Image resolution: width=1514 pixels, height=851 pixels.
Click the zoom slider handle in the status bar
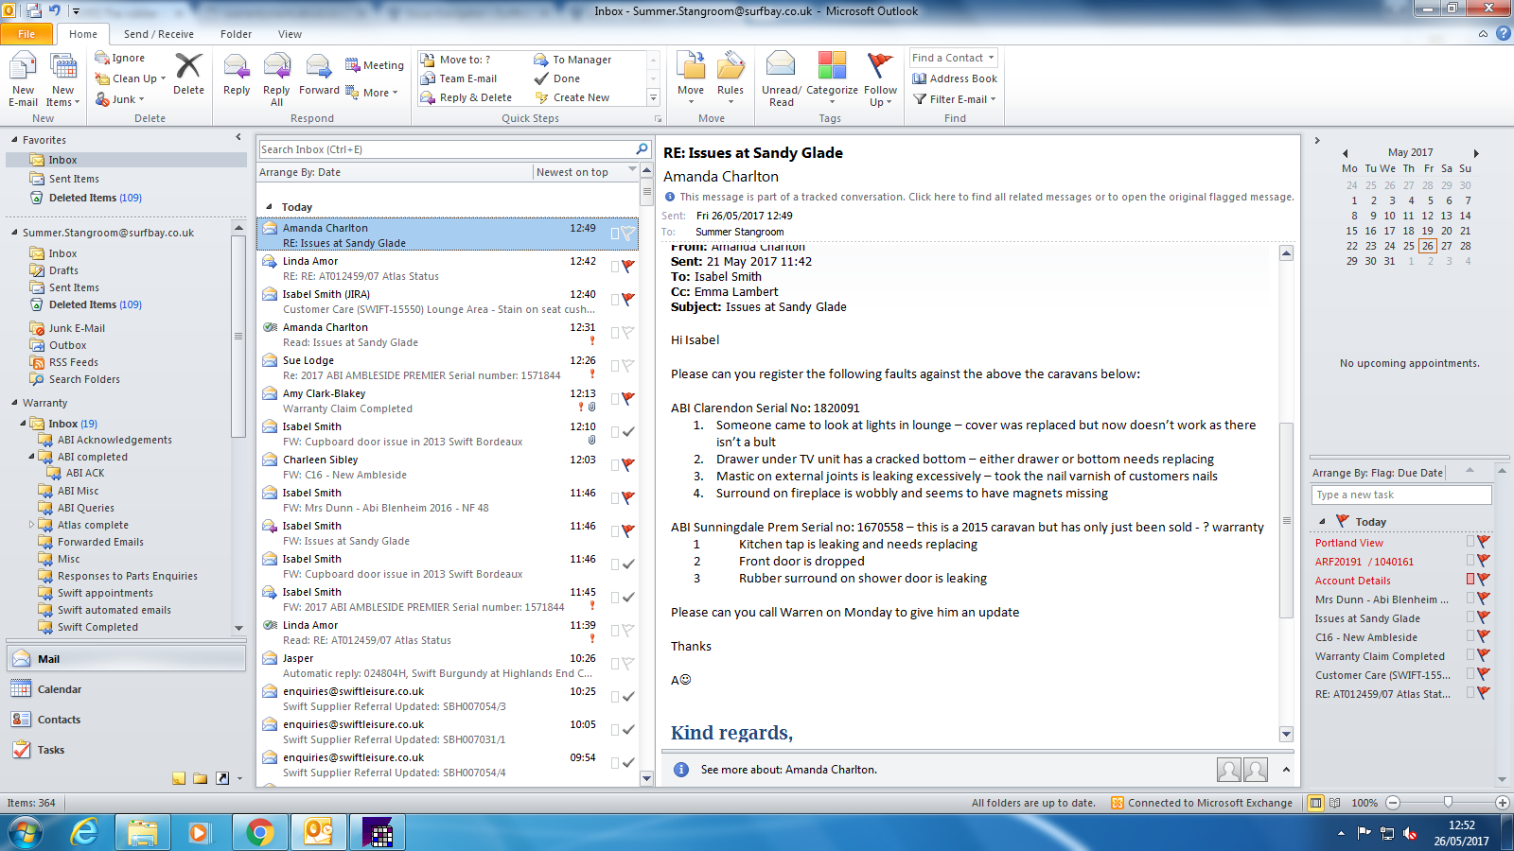coord(1448,803)
